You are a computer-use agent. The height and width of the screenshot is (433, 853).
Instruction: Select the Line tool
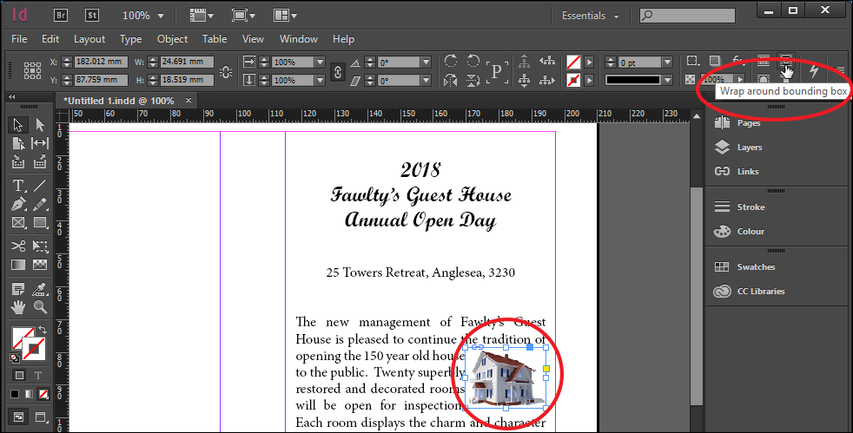[40, 186]
